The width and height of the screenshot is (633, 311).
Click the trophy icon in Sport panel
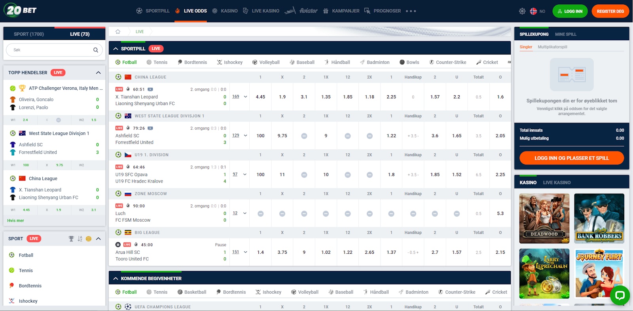click(x=71, y=239)
